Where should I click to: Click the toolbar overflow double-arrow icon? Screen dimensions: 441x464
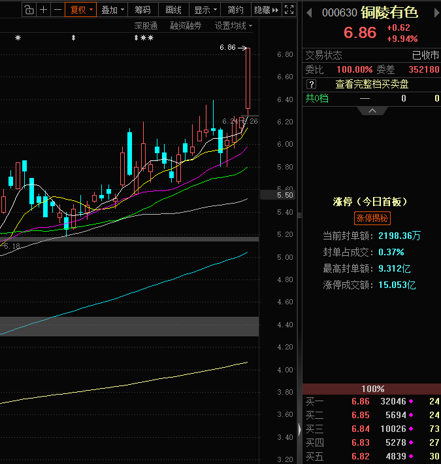pos(275,10)
